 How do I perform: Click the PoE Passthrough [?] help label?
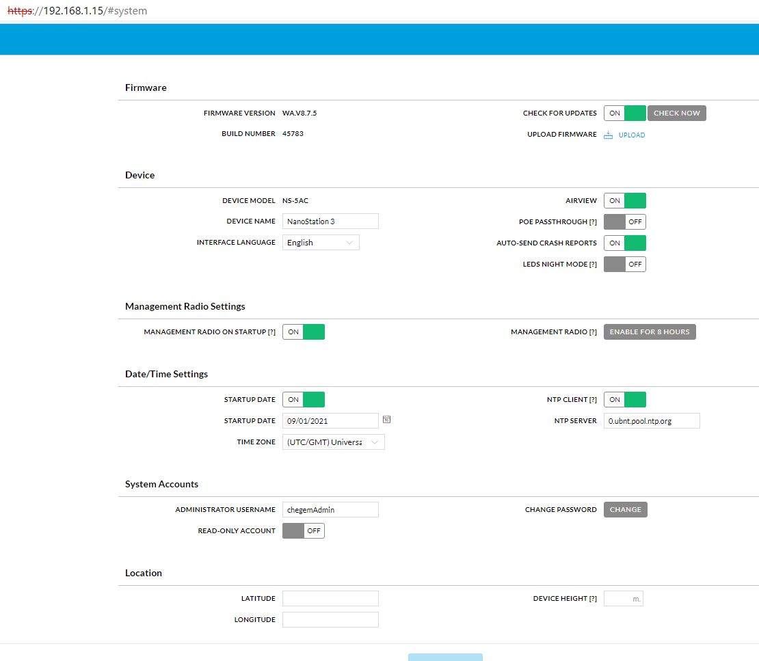pos(558,221)
